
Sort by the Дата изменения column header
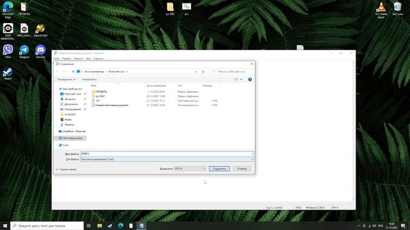(156, 86)
